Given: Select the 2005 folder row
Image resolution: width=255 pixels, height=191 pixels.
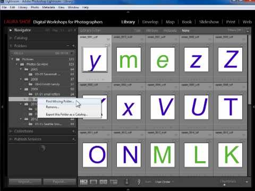Looking at the screenshot, I should [42, 69].
